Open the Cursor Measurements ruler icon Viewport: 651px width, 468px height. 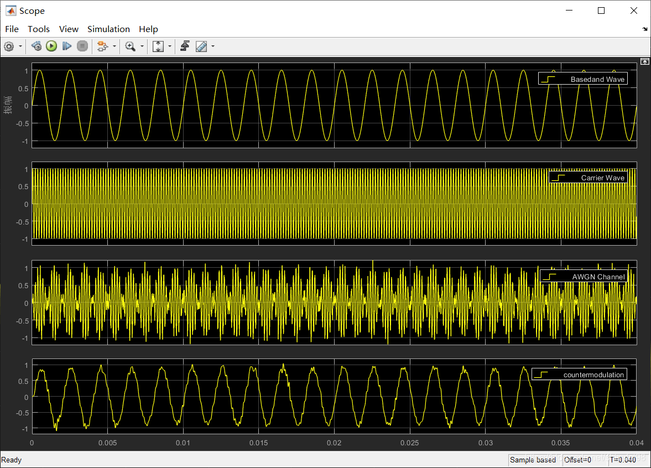point(201,46)
